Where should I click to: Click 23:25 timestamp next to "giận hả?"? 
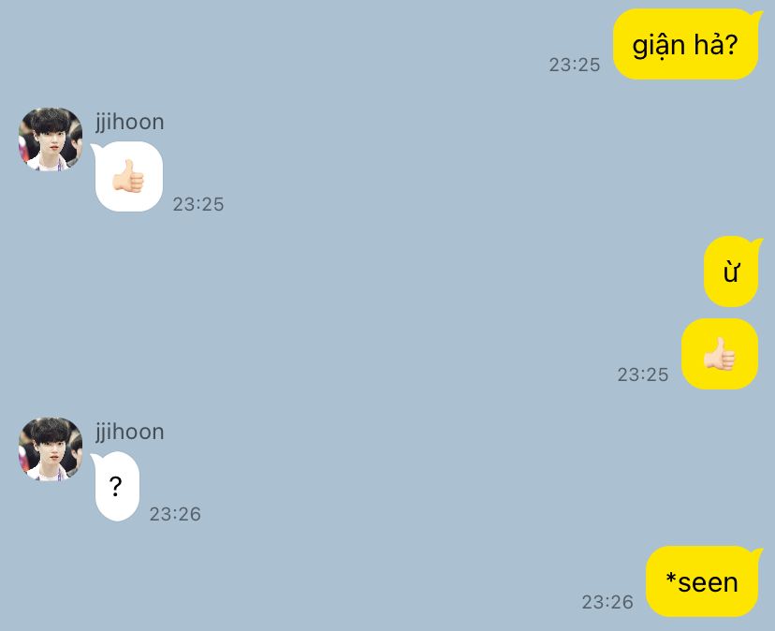pos(575,65)
